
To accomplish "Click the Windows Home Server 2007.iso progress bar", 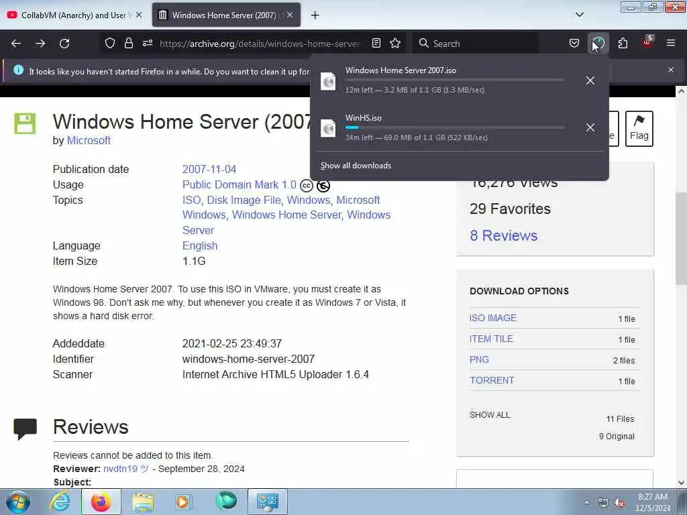I will 454,80.
